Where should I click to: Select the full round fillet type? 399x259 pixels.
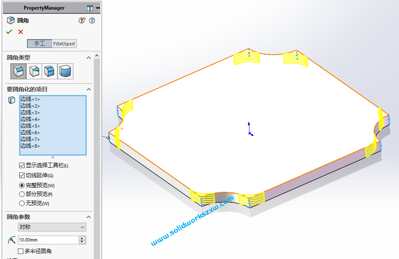pos(65,71)
